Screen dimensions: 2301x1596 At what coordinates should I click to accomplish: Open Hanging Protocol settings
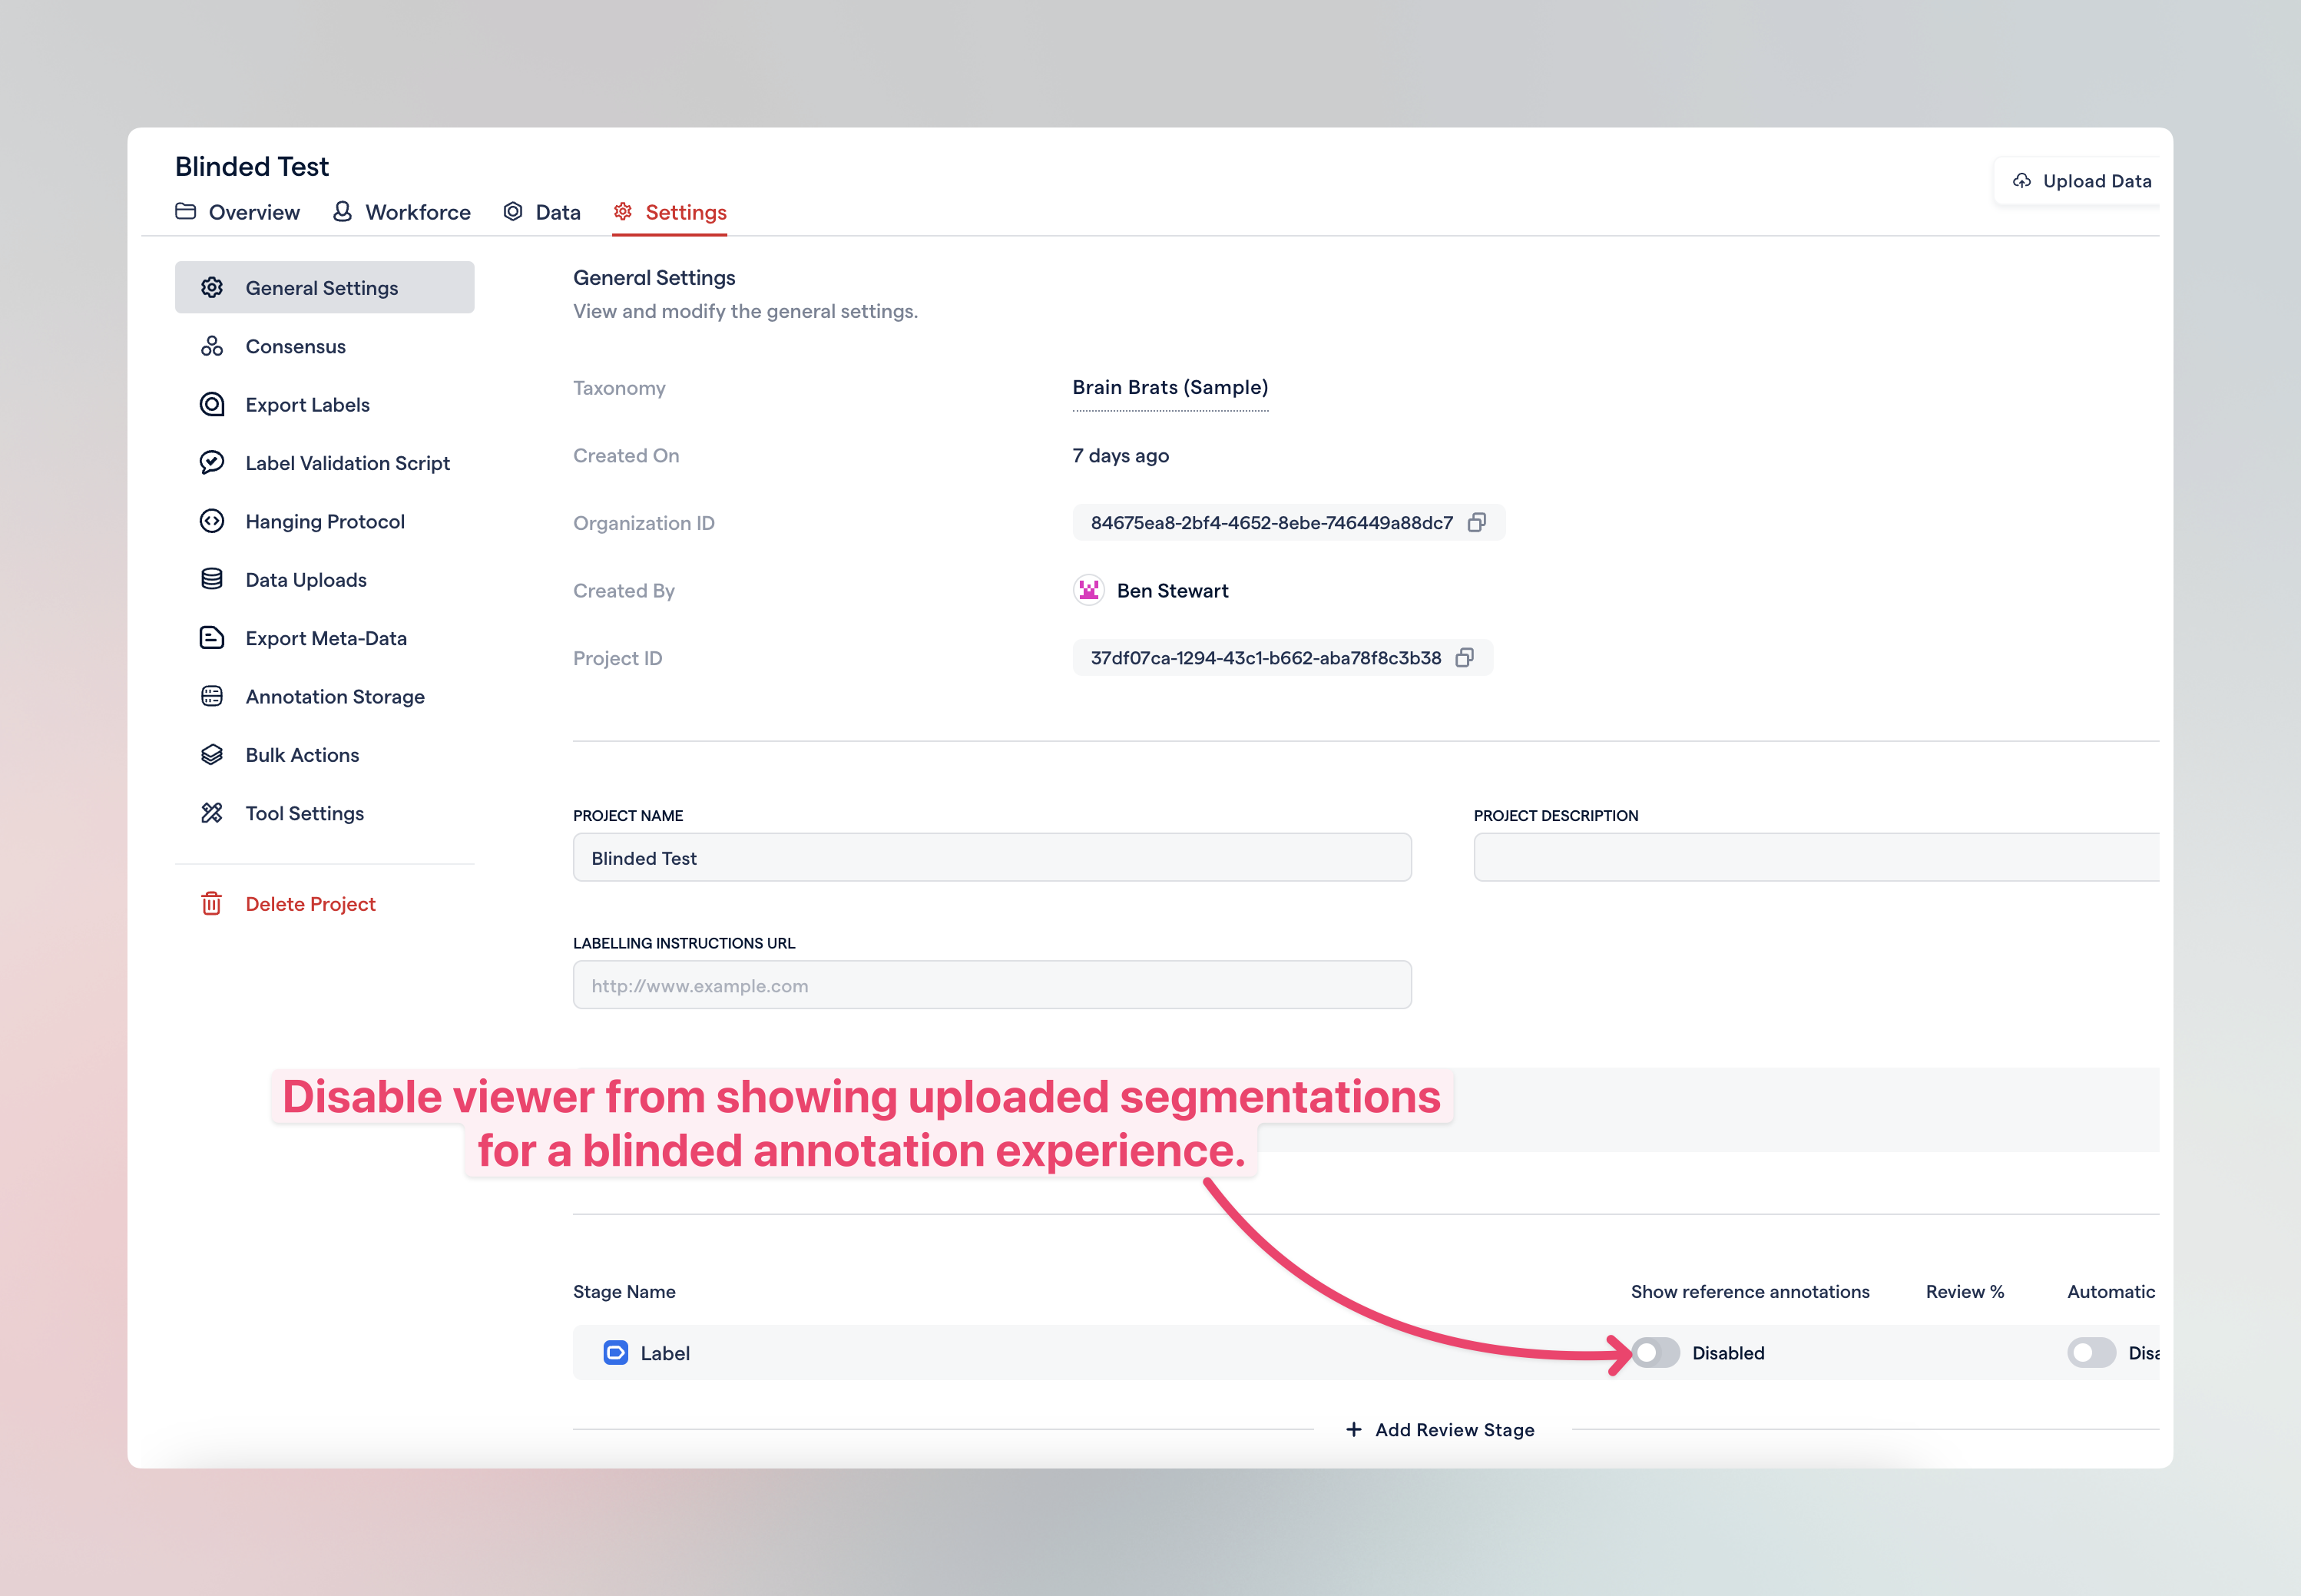[324, 521]
